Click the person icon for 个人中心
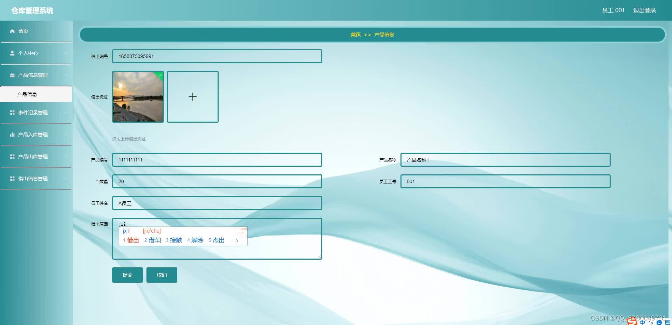Viewport: 672px width, 325px height. [12, 53]
